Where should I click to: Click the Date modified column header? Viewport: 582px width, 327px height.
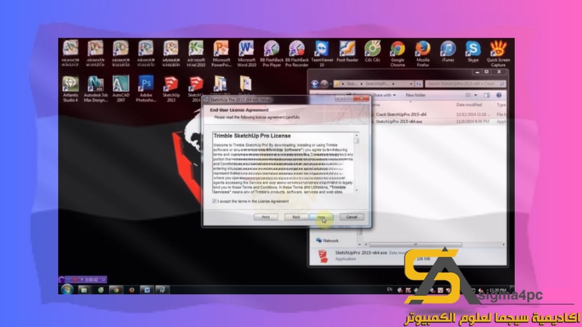point(469,105)
